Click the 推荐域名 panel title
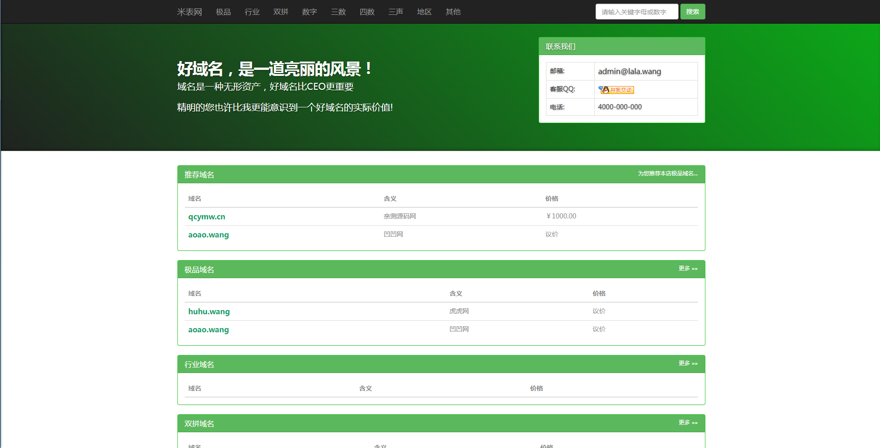 [x=199, y=174]
